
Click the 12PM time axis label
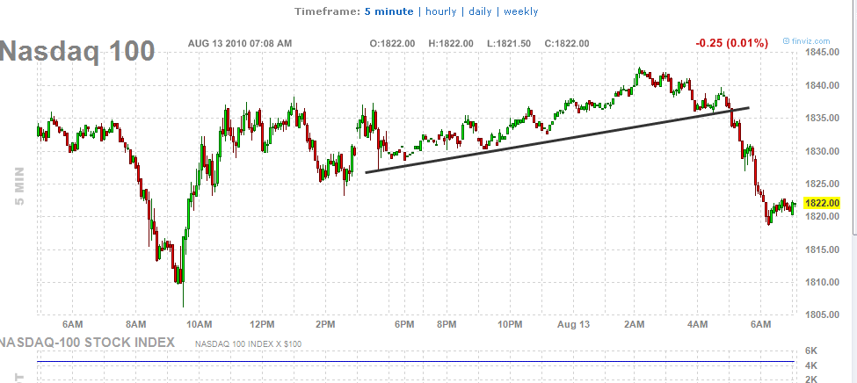coord(262,324)
